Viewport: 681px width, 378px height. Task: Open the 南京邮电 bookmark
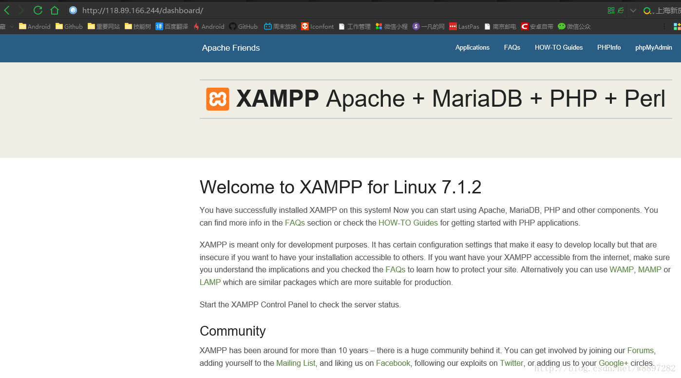(500, 26)
